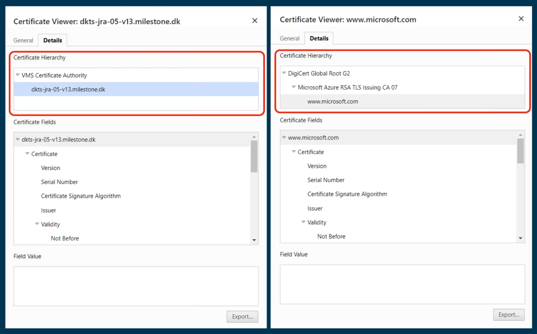The width and height of the screenshot is (537, 334).
Task: Export the milestone.dk certificate
Action: pyautogui.click(x=242, y=317)
